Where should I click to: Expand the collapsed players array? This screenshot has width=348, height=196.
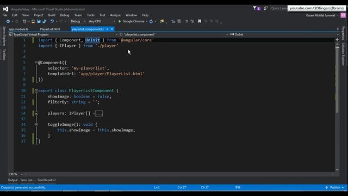[x=36, y=113]
